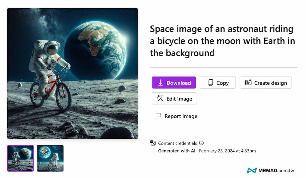Select the first astronaut thumbnail
Viewport: 307px width, 179px height.
point(21,158)
